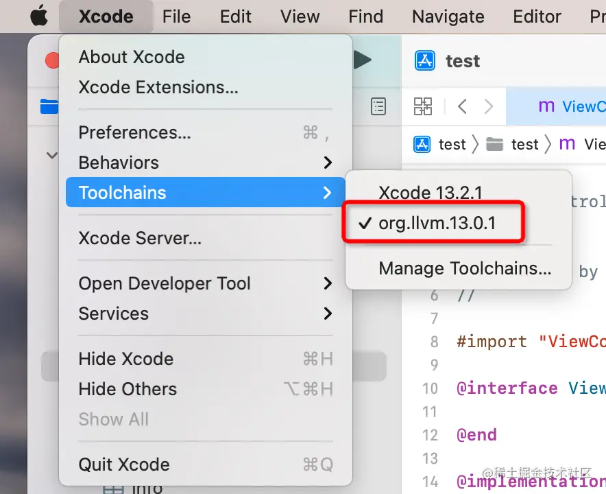Image resolution: width=606 pixels, height=494 pixels.
Task: Click the test project title
Action: (463, 61)
